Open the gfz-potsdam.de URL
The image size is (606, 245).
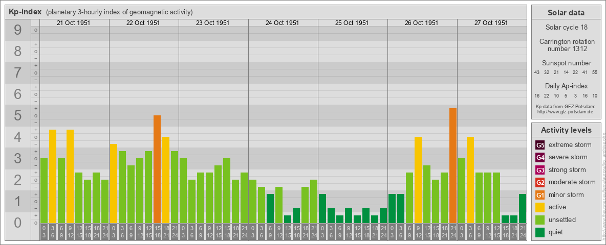(x=566, y=111)
